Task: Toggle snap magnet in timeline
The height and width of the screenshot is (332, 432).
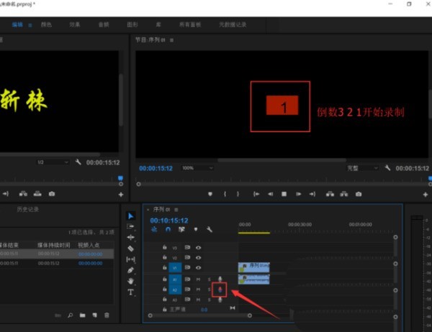Action: click(x=168, y=230)
